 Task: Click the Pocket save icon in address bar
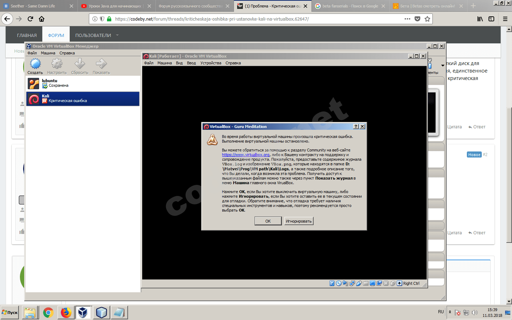click(x=417, y=19)
